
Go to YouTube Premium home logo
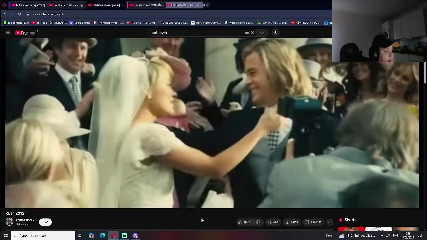pyautogui.click(x=25, y=33)
